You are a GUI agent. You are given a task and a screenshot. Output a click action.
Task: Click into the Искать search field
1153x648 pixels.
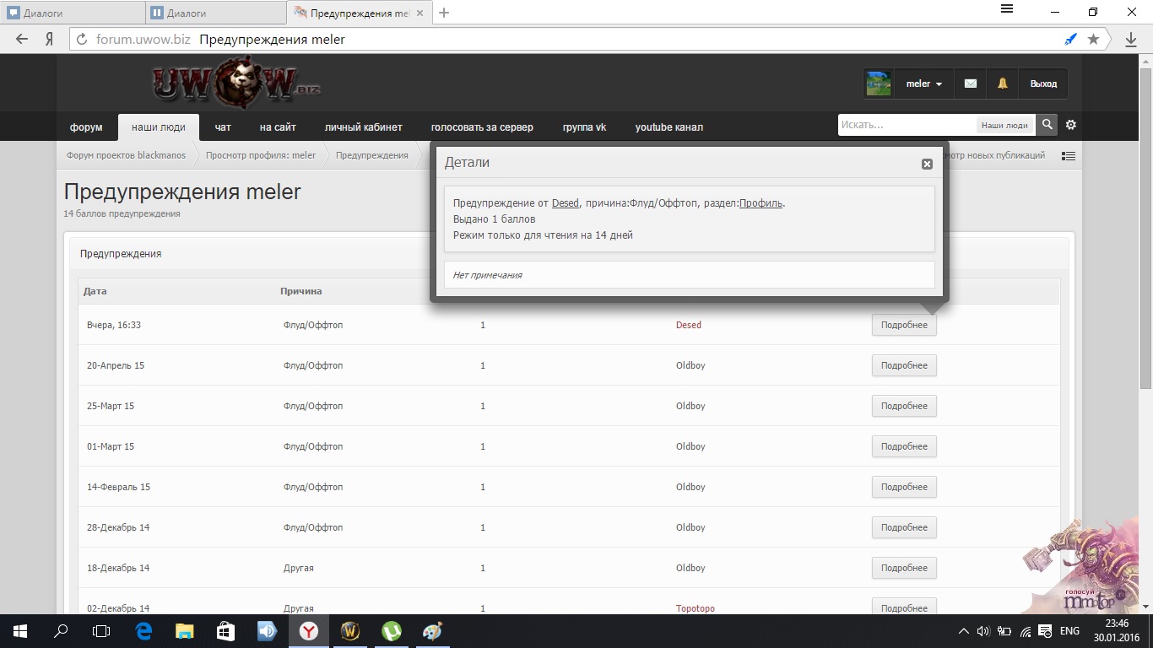click(906, 125)
